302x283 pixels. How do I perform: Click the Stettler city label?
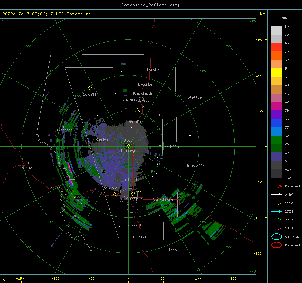point(196,97)
